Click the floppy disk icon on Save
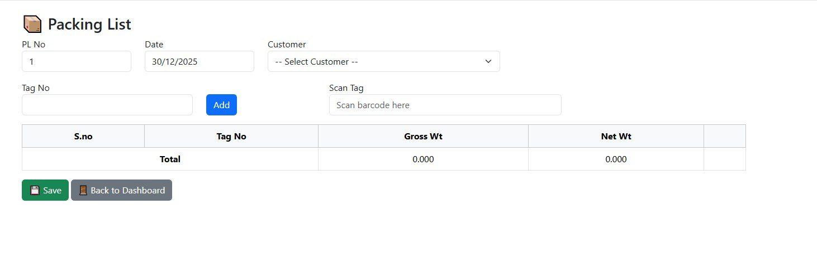Viewport: 817px width, 262px height. [35, 190]
